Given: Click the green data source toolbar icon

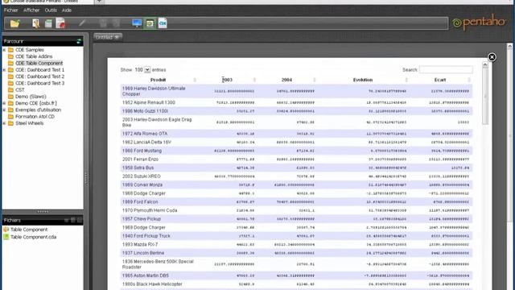Looking at the screenshot, I should point(48,23).
